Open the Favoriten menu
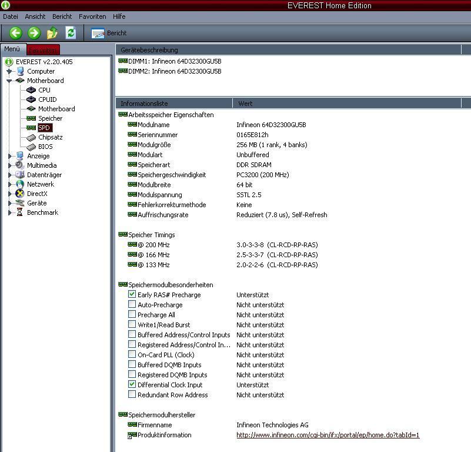Image resolution: width=471 pixels, height=452 pixels. tap(92, 16)
